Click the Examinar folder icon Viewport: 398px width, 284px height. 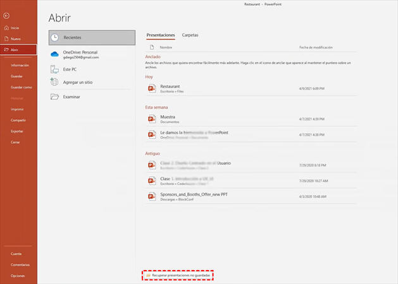point(54,97)
